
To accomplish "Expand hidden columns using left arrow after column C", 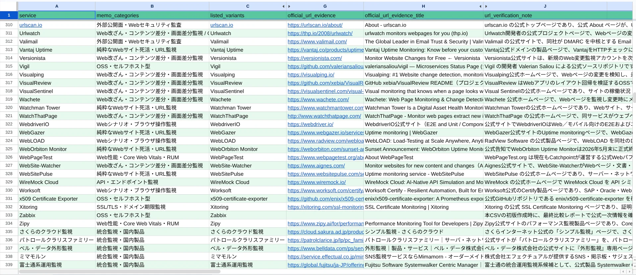I will coord(283,6).
